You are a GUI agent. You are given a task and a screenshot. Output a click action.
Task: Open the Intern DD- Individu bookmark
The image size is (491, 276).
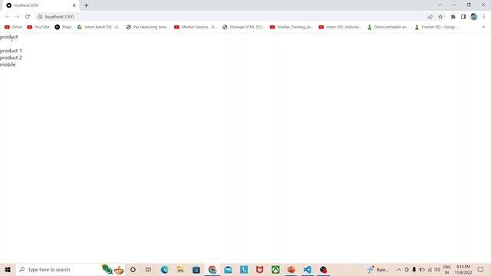pyautogui.click(x=340, y=28)
